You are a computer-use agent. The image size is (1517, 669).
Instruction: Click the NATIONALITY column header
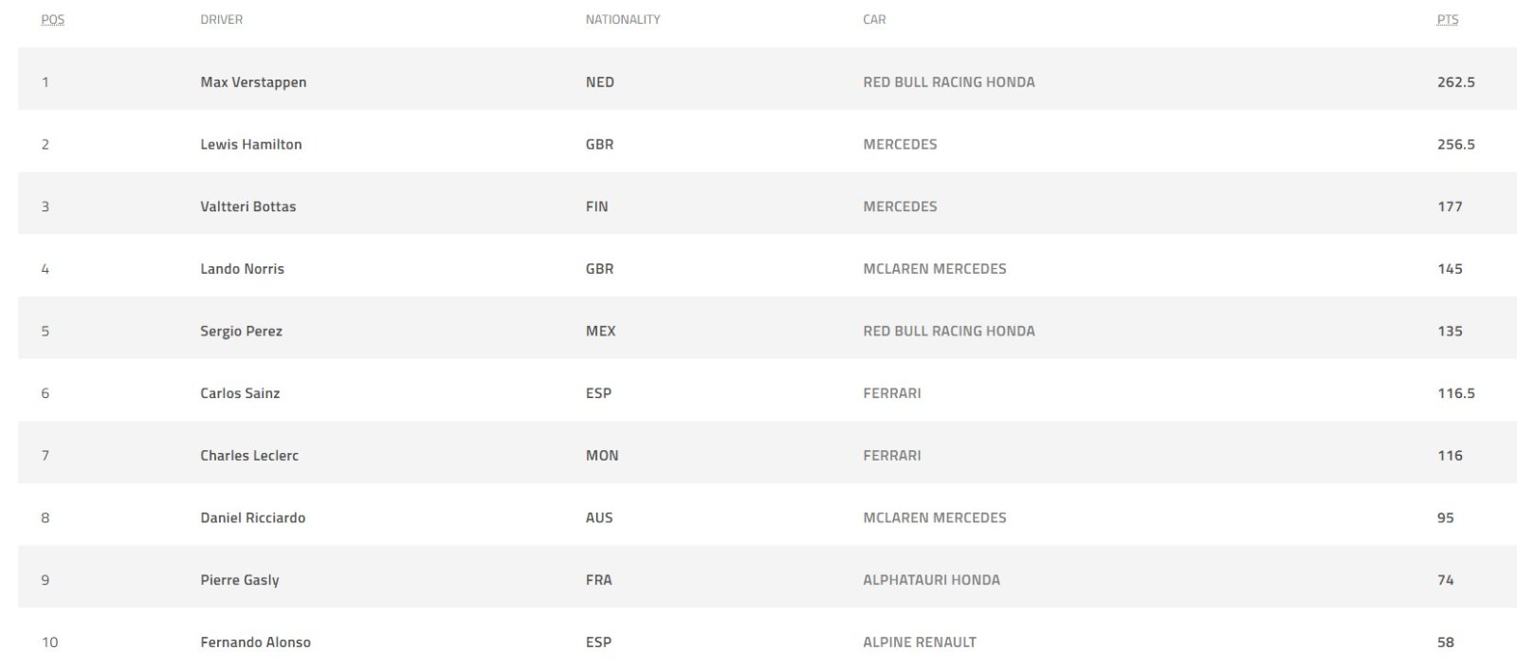coord(623,20)
